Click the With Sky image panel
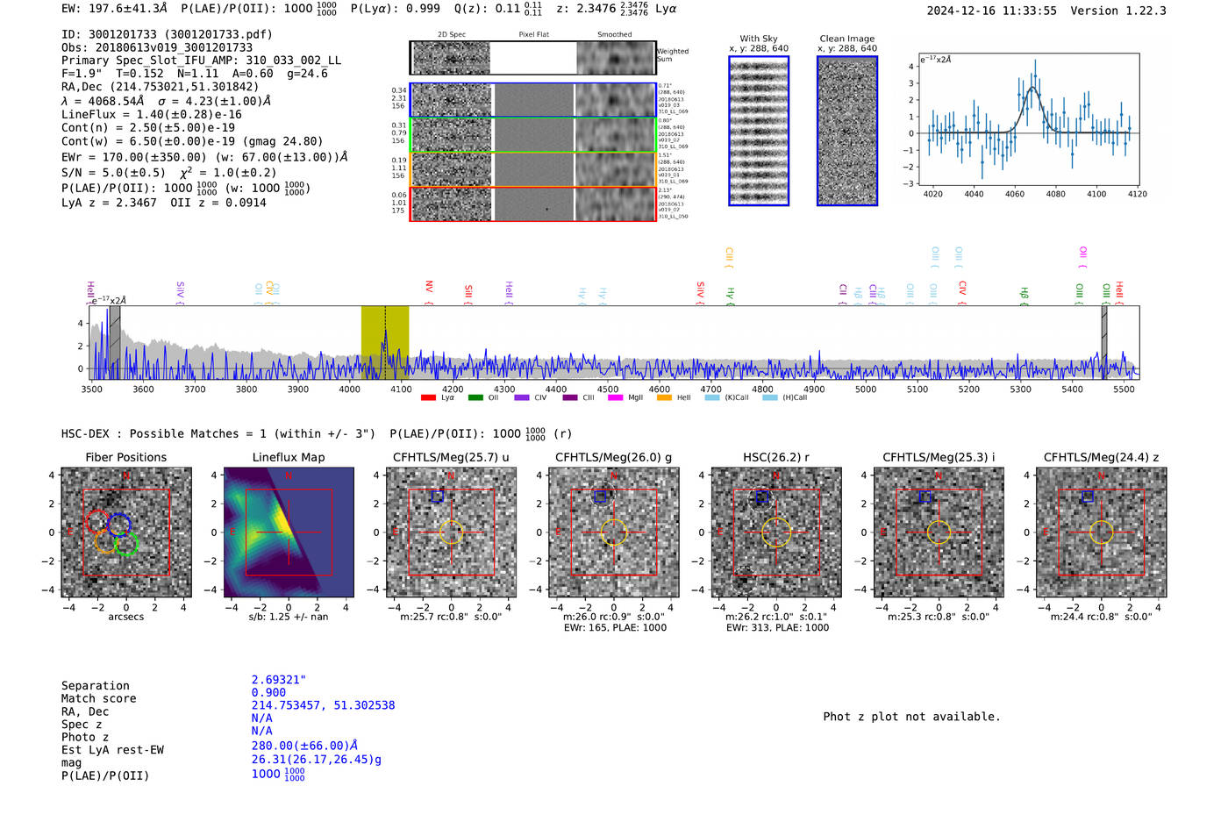The width and height of the screenshot is (1228, 836). 759,131
